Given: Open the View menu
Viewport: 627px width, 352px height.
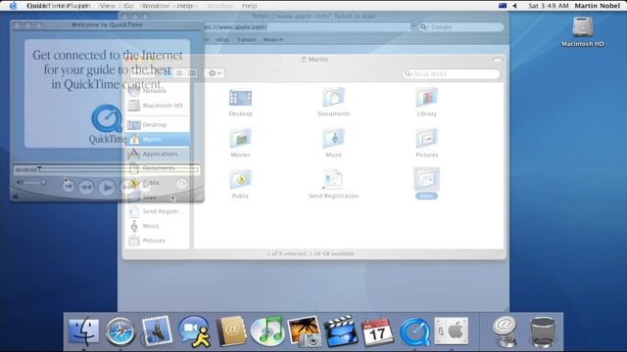Looking at the screenshot, I should coord(107,6).
